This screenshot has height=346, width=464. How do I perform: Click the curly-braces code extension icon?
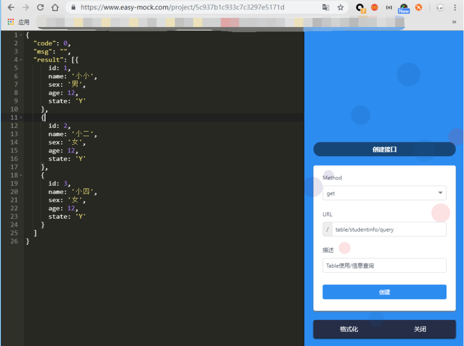(389, 7)
